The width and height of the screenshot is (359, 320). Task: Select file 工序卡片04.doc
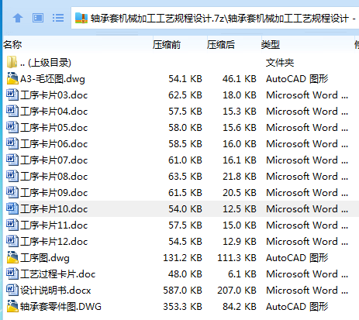point(54,112)
